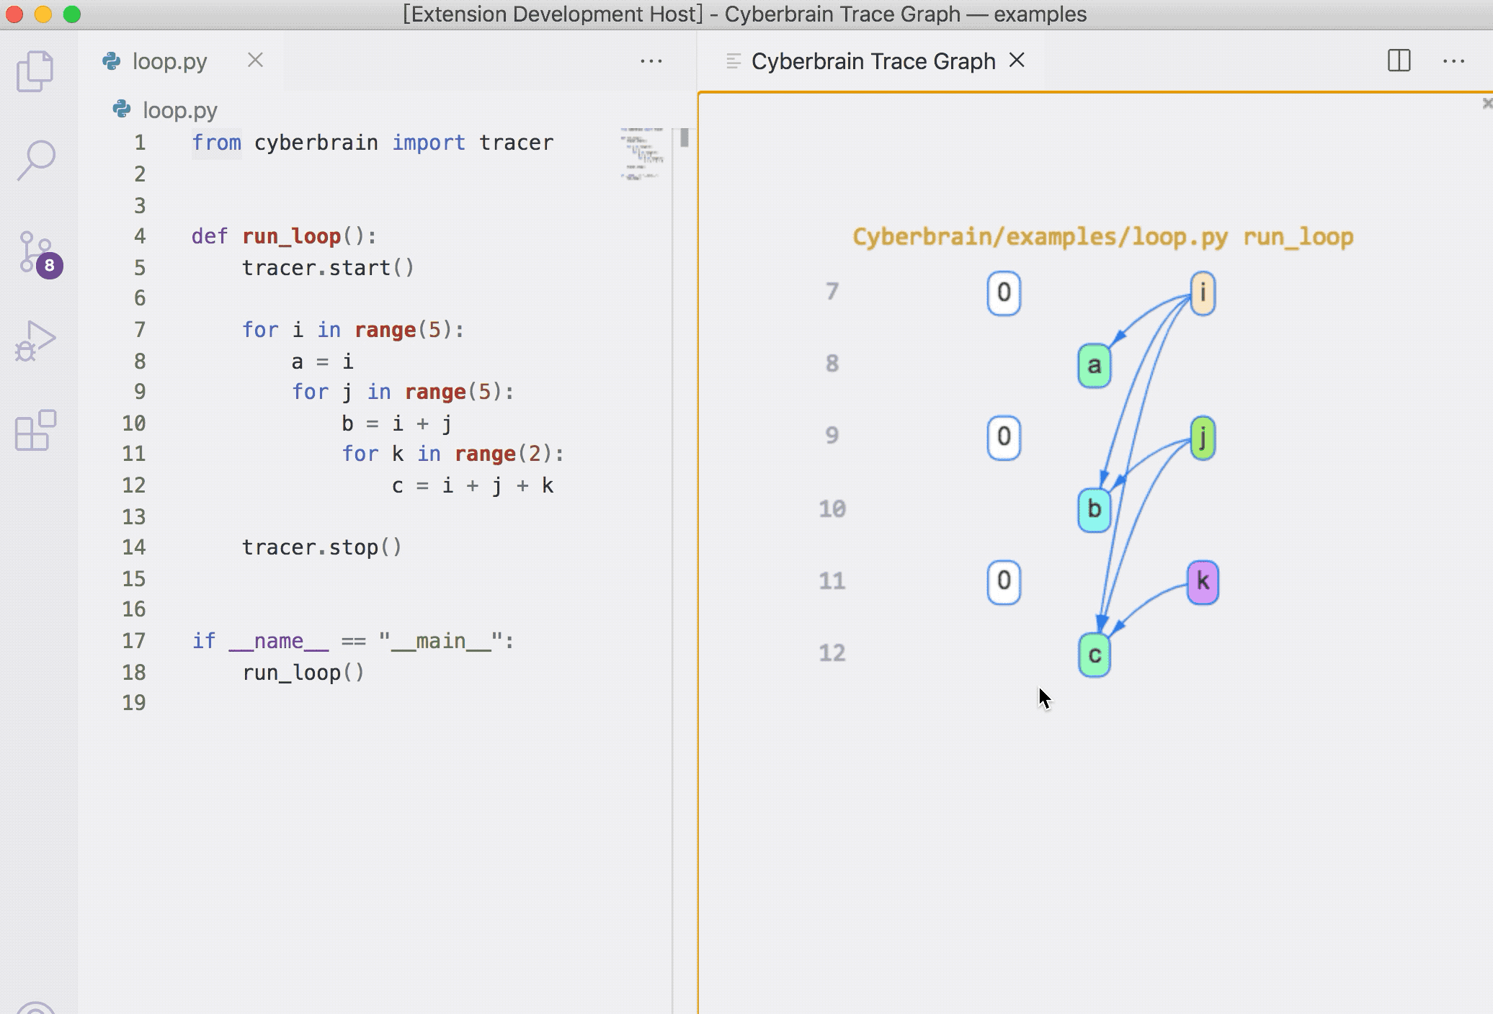Open the Run and Debug view
Image resolution: width=1493 pixels, height=1014 pixels.
coord(35,341)
